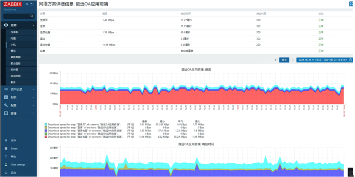Toggle kiosk mode icon at top right
Image resolution: width=355 pixels, height=177 pixels.
(351, 4)
